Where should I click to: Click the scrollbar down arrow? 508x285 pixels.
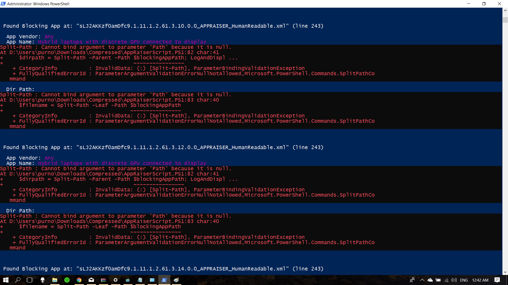point(505,272)
